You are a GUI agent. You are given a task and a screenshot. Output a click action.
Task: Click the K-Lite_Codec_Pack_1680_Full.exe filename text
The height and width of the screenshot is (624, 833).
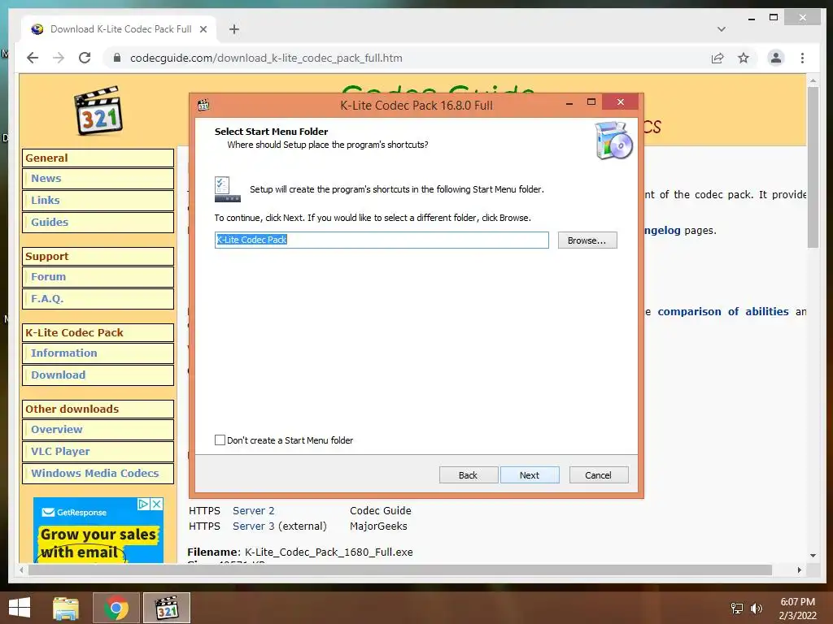[x=329, y=552]
